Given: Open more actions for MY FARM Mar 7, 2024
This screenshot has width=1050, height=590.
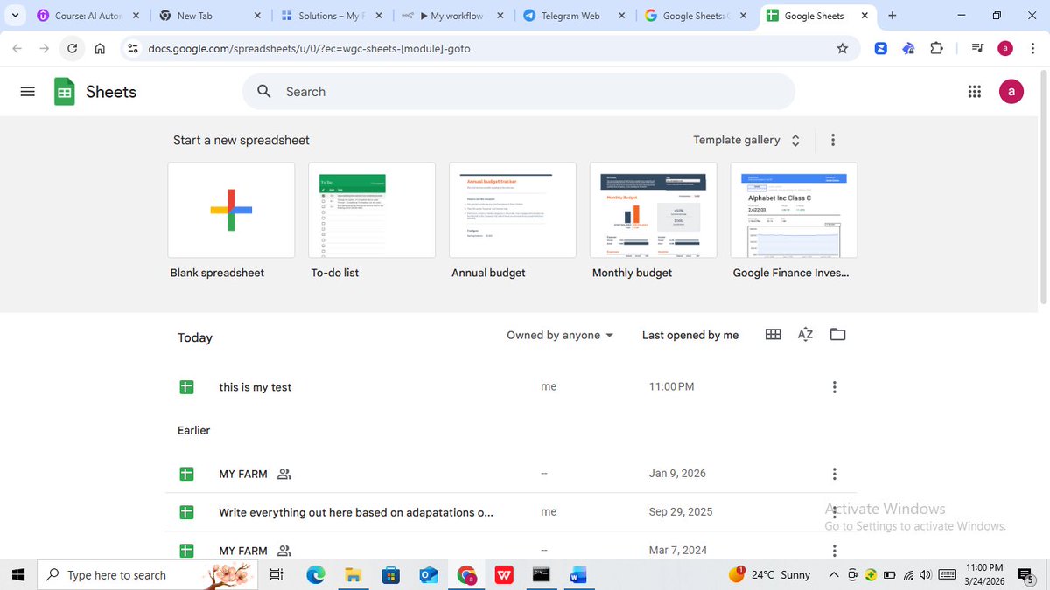Looking at the screenshot, I should click(834, 551).
